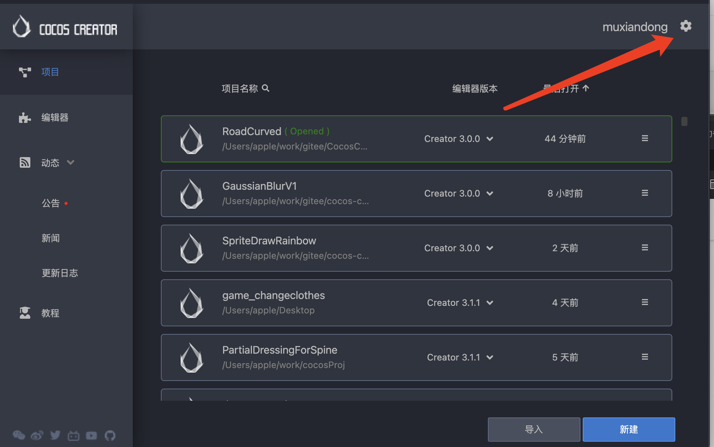
Task: Open the Weibo social link icon
Action: pyautogui.click(x=37, y=435)
